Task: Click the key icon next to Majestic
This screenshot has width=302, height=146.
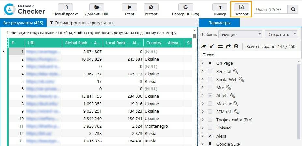Action: (x=236, y=104)
